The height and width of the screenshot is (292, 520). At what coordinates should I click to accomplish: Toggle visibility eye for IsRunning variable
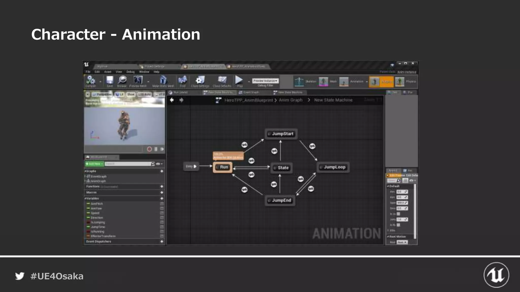click(162, 231)
